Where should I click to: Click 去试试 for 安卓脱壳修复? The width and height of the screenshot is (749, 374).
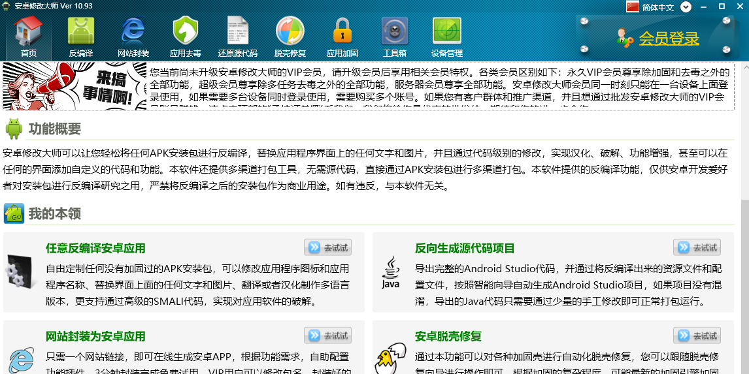tap(697, 335)
